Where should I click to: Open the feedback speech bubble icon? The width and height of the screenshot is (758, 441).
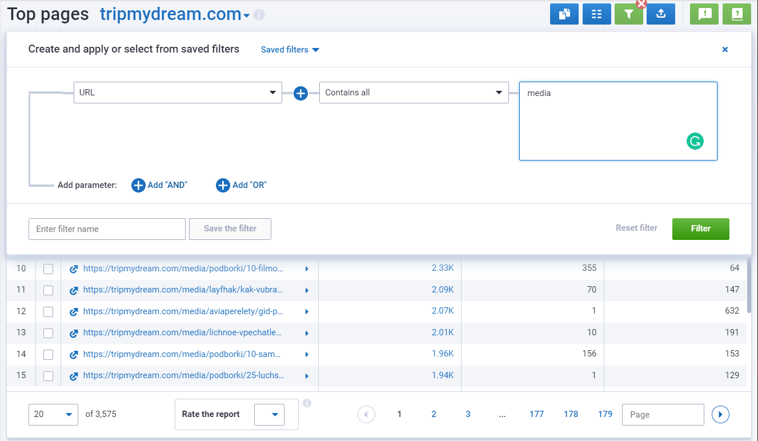click(x=704, y=14)
